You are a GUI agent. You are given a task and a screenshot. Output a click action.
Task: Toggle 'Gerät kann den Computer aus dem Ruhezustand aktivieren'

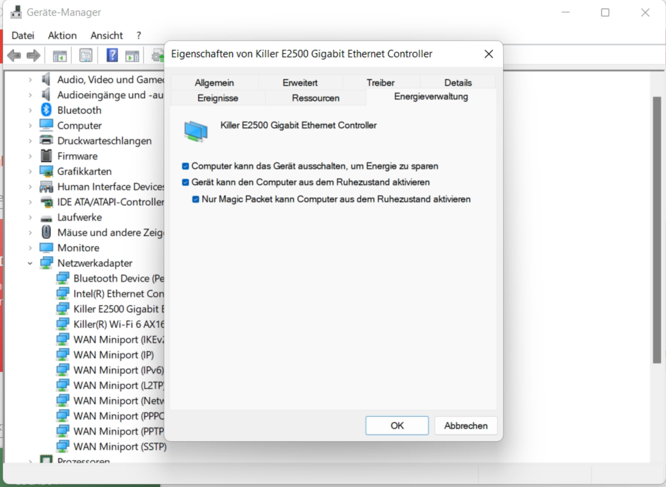tap(185, 182)
